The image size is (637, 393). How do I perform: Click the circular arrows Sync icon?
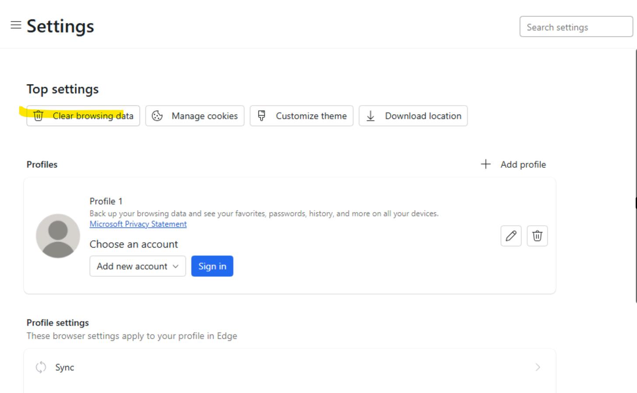coord(41,367)
